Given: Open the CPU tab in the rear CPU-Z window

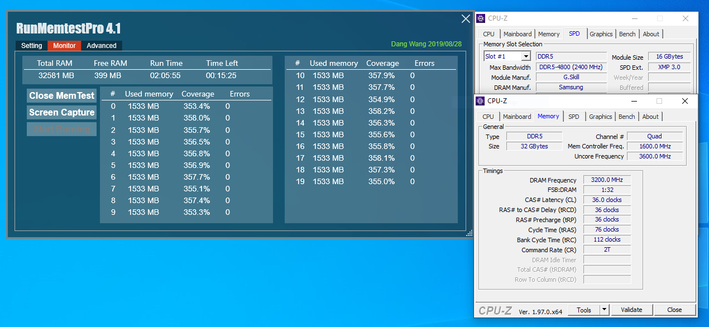Looking at the screenshot, I should point(489,34).
